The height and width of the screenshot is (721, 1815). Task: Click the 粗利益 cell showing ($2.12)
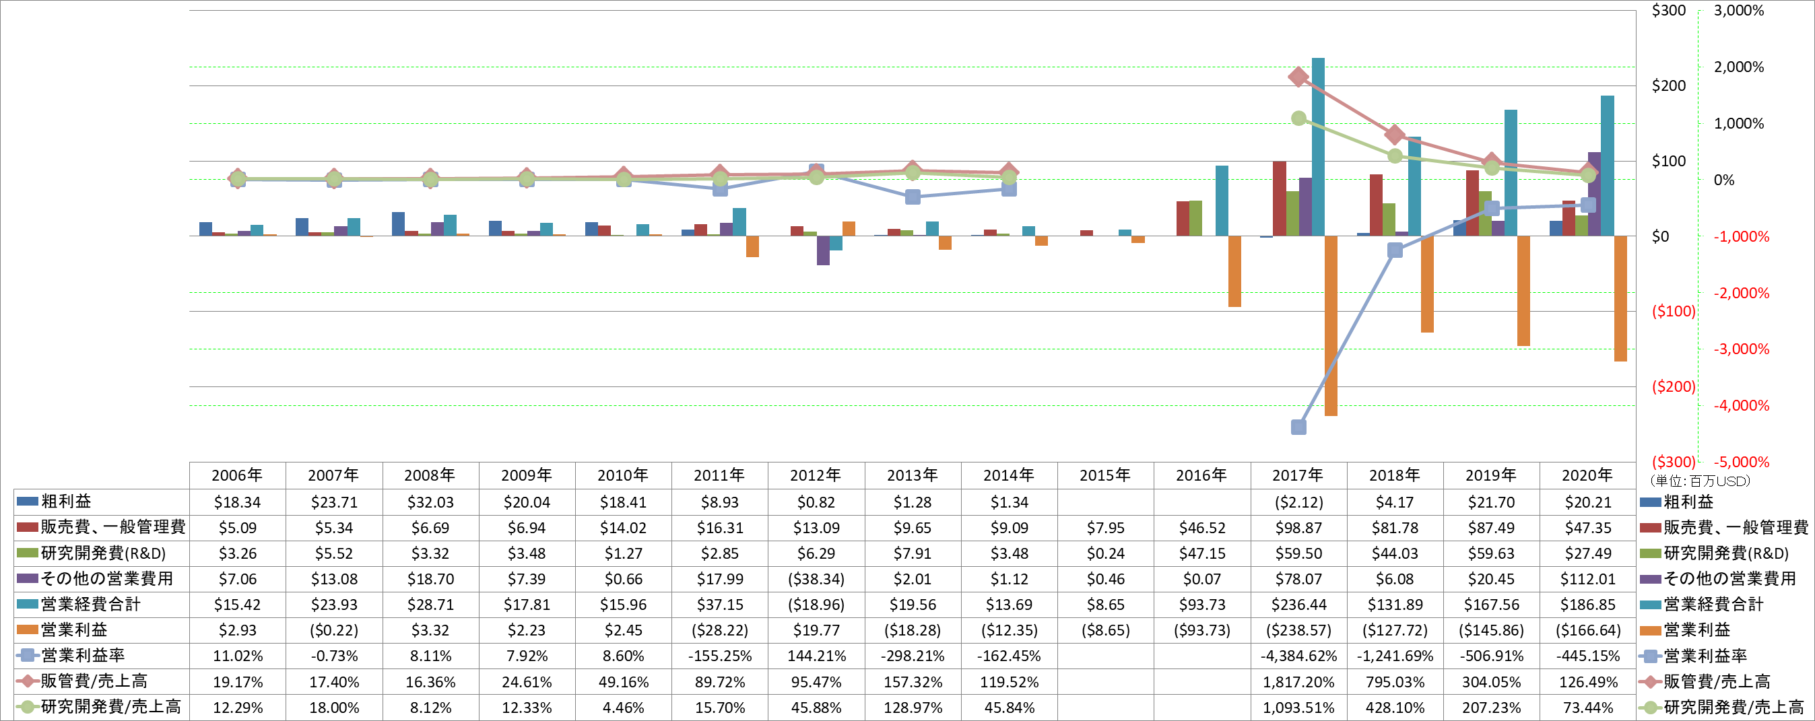1298,502
